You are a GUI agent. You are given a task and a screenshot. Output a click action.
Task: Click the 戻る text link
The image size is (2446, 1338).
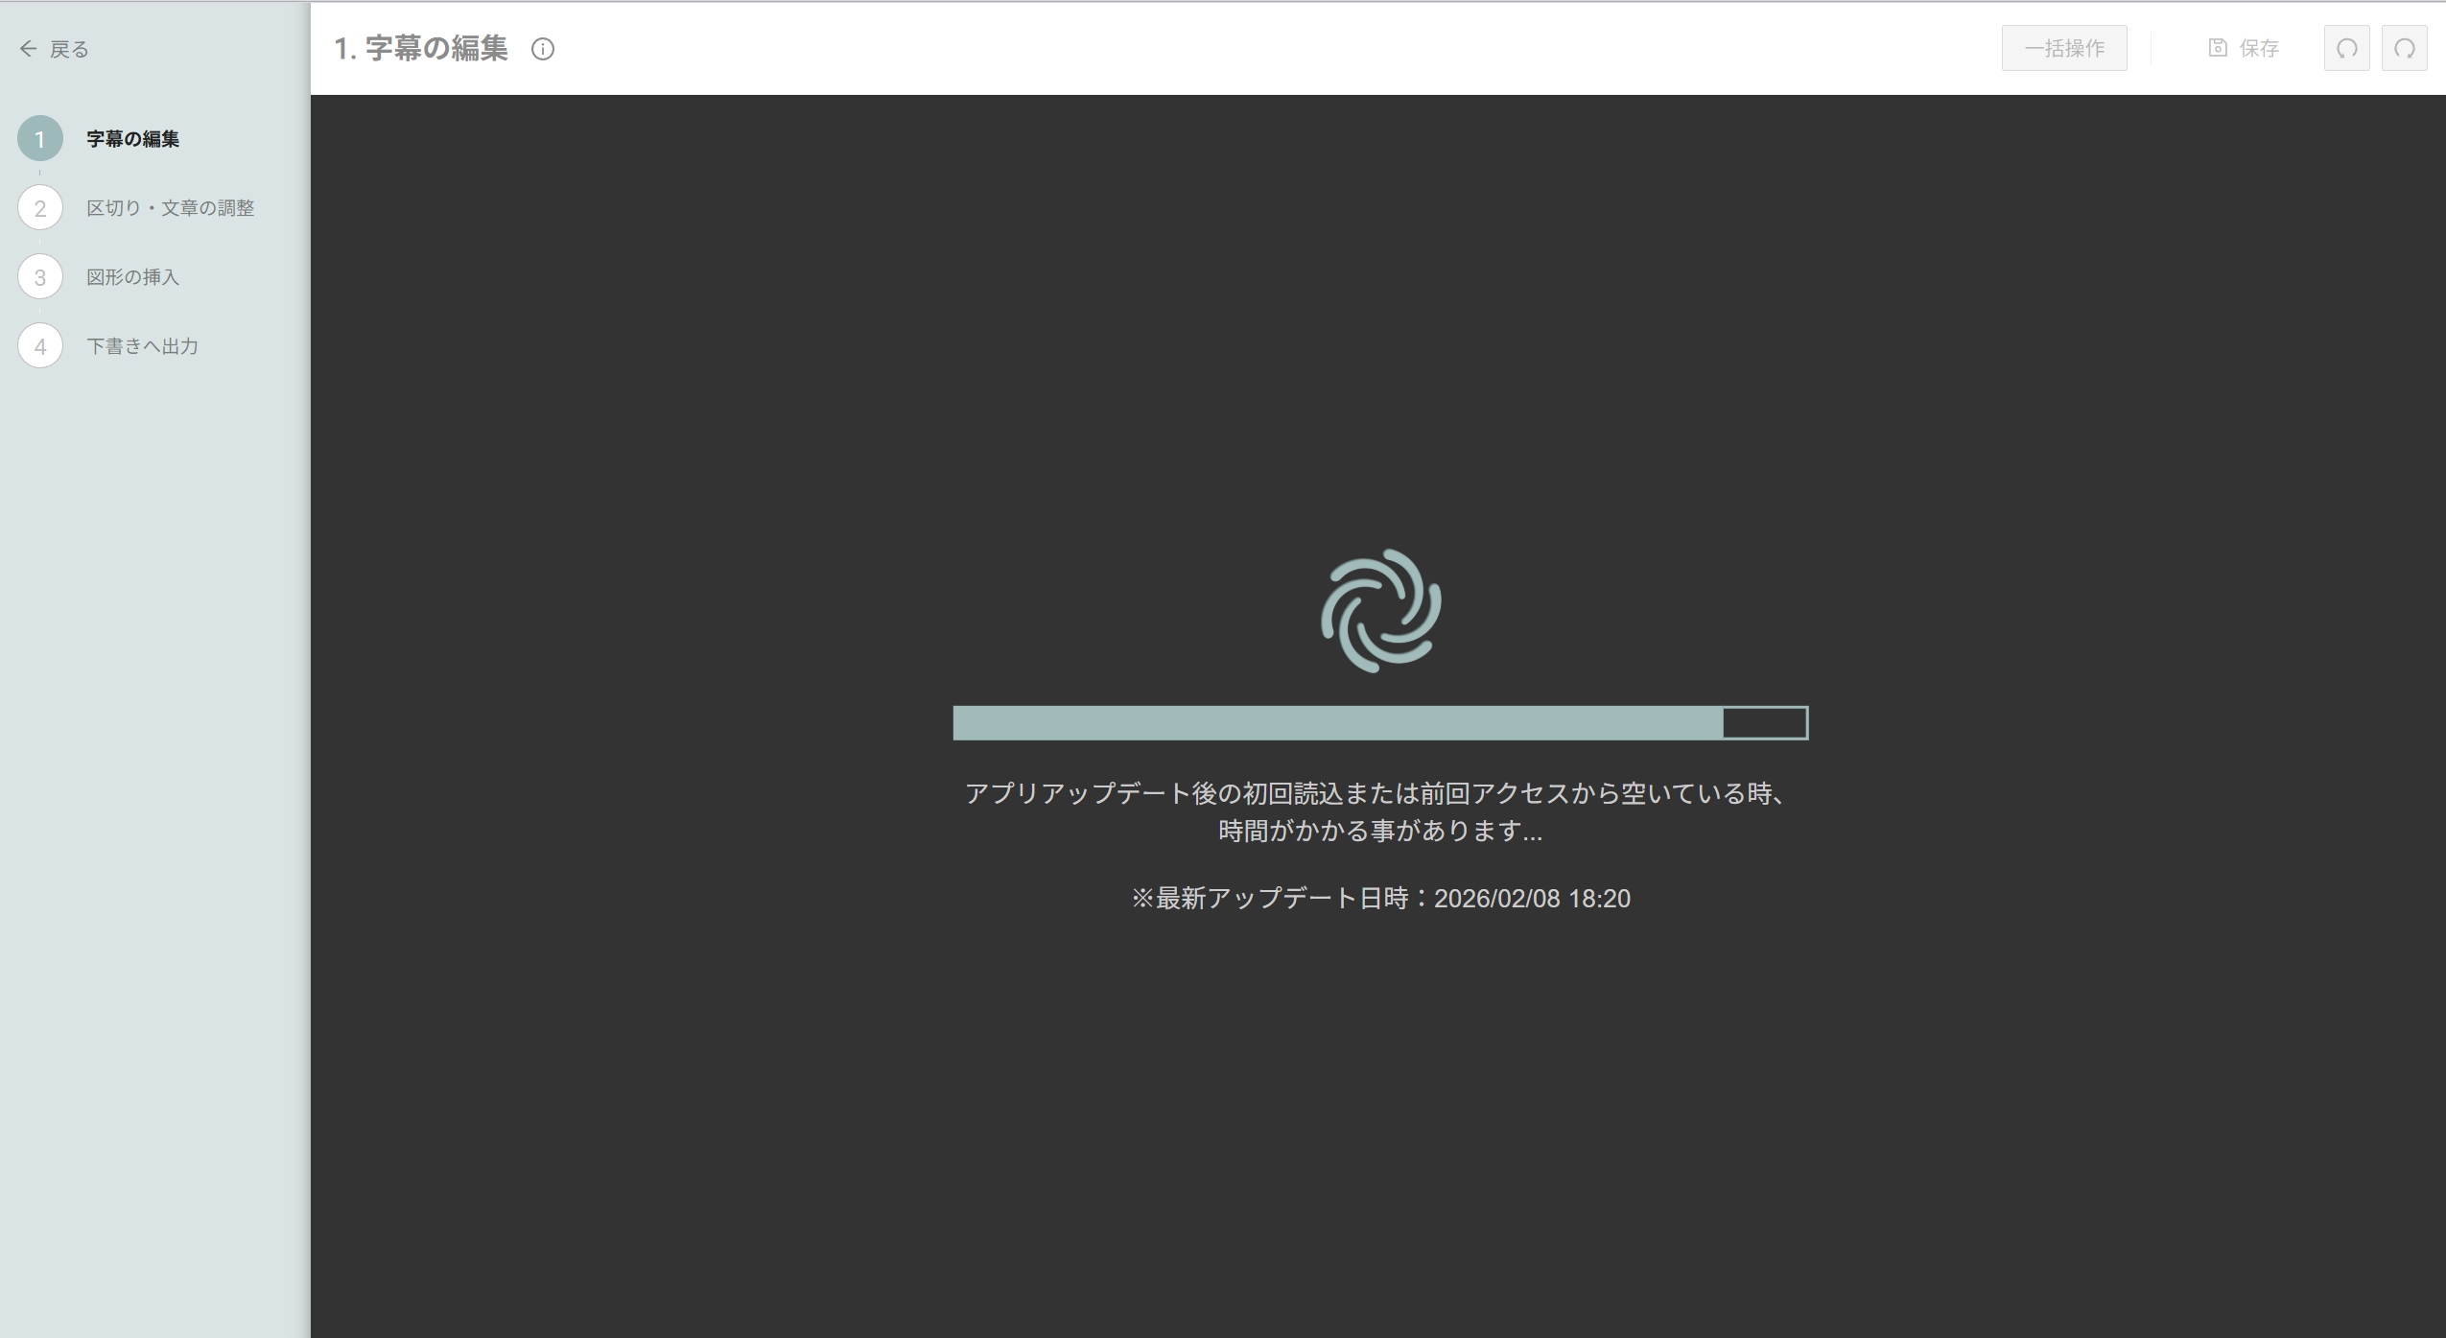click(x=69, y=49)
